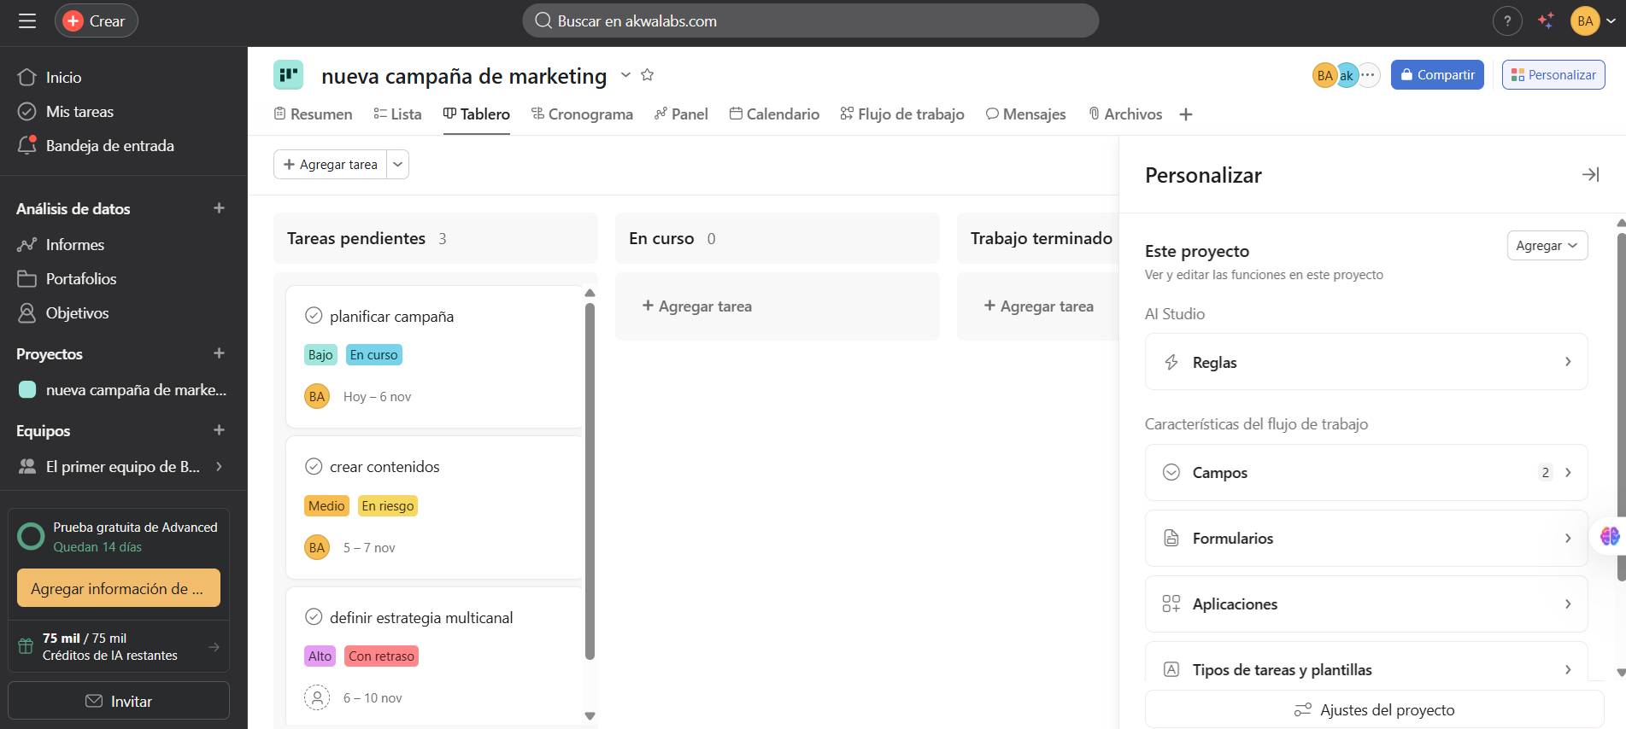This screenshot has width=1626, height=729.
Task: Click the Crear button
Action: [x=96, y=20]
